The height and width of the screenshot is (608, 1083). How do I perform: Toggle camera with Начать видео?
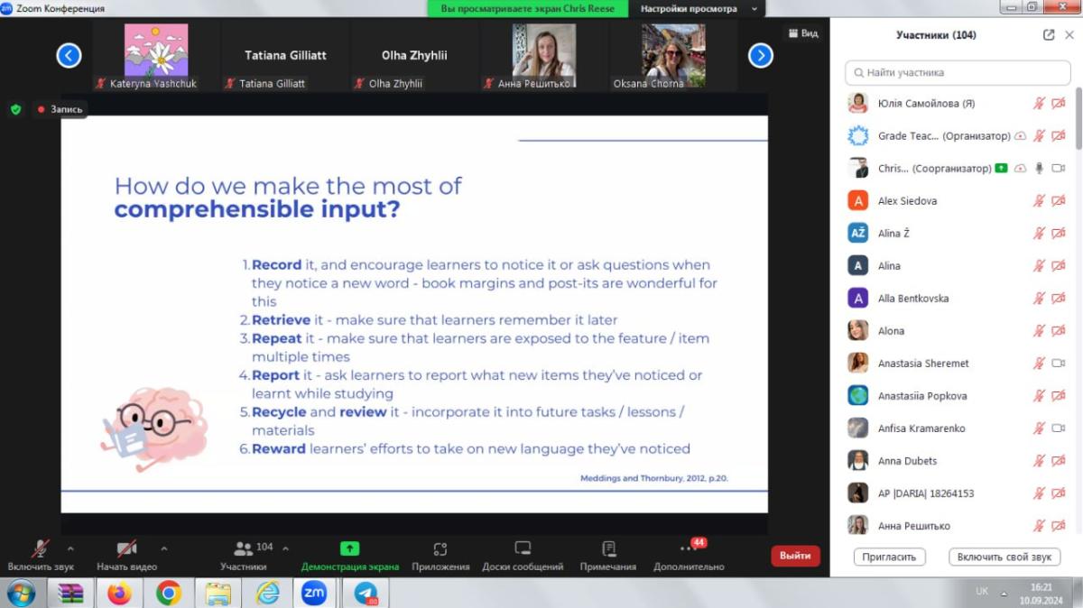tap(126, 548)
